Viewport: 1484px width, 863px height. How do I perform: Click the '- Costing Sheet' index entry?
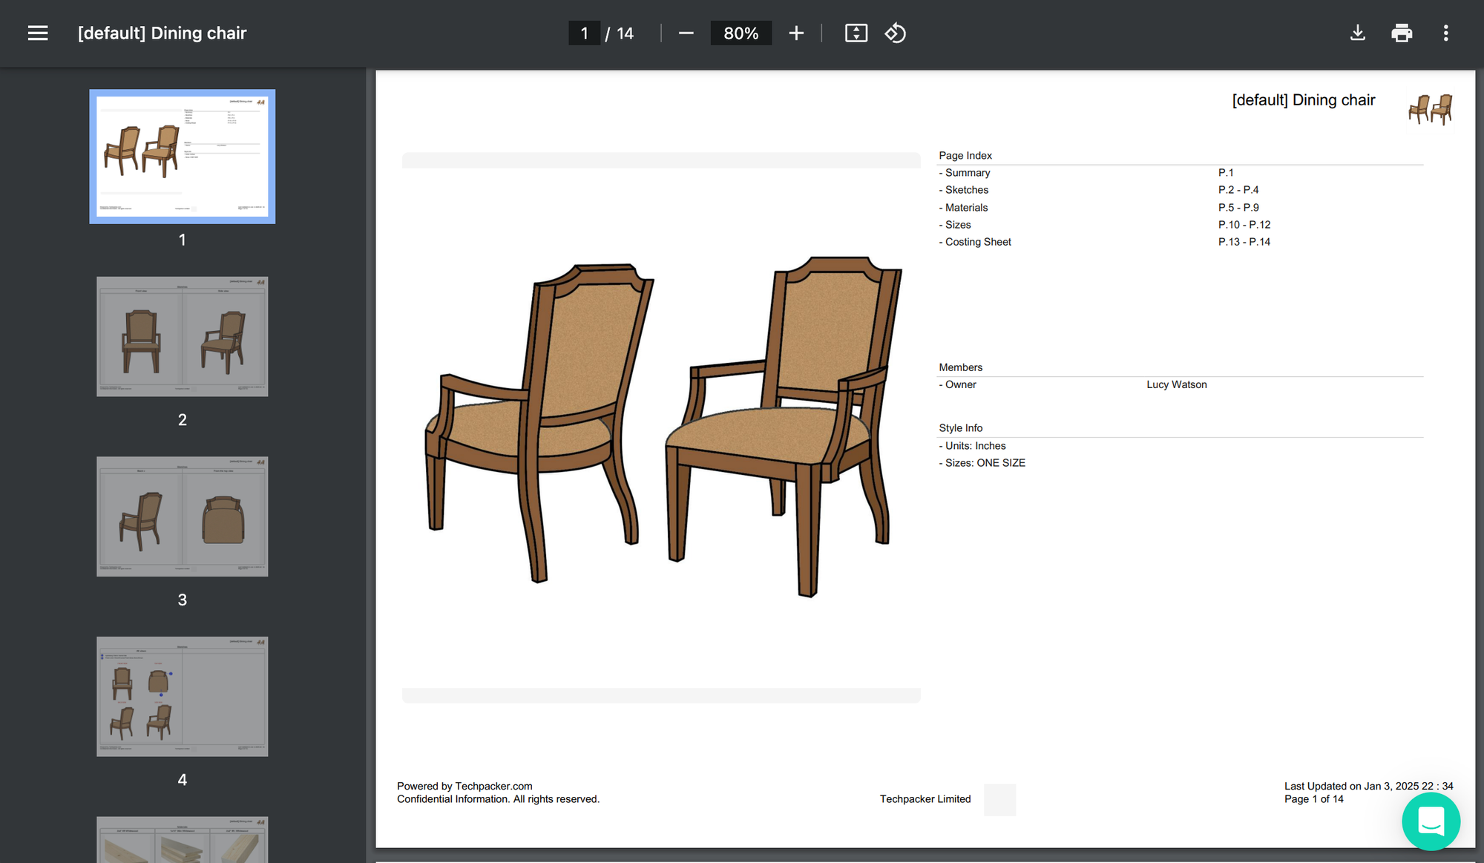tap(975, 242)
